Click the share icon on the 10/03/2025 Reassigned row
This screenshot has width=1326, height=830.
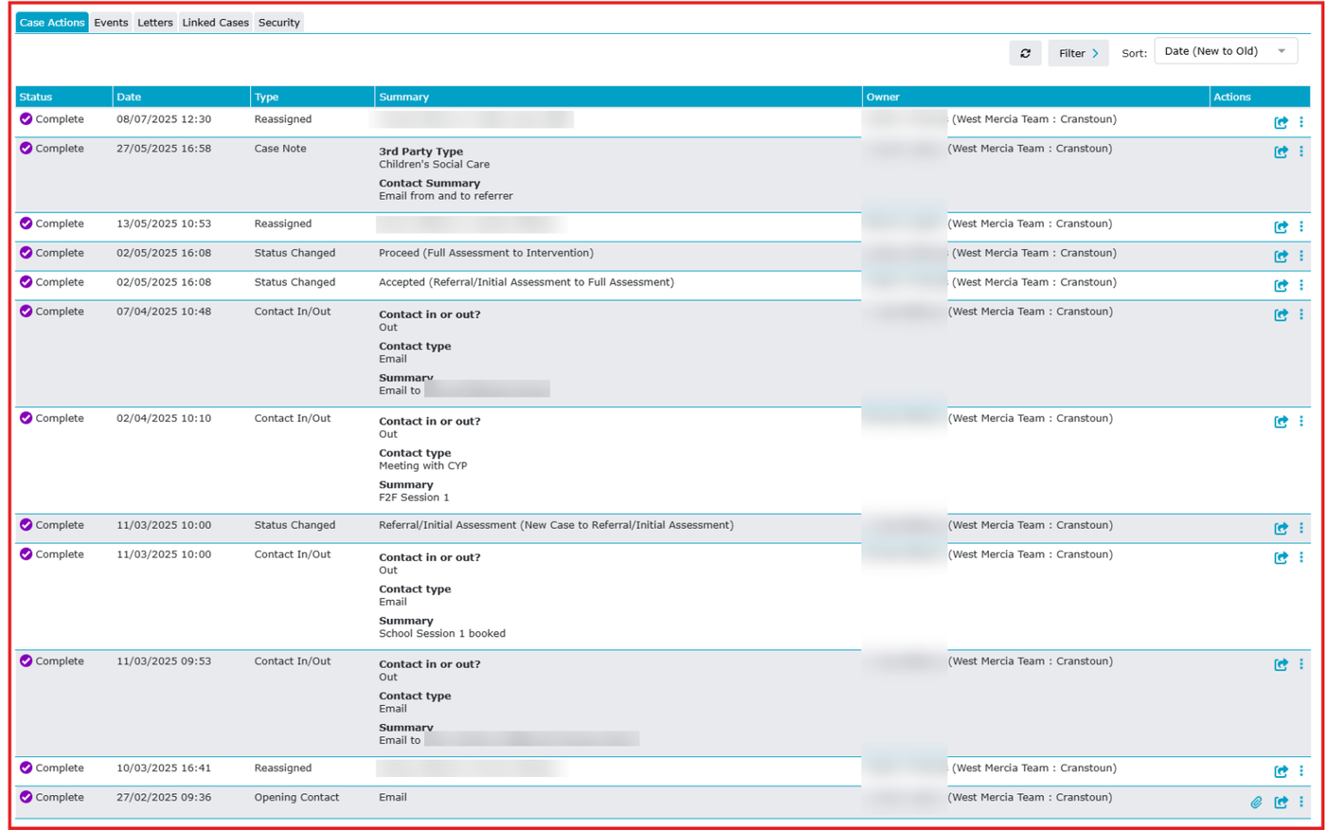pos(1281,771)
